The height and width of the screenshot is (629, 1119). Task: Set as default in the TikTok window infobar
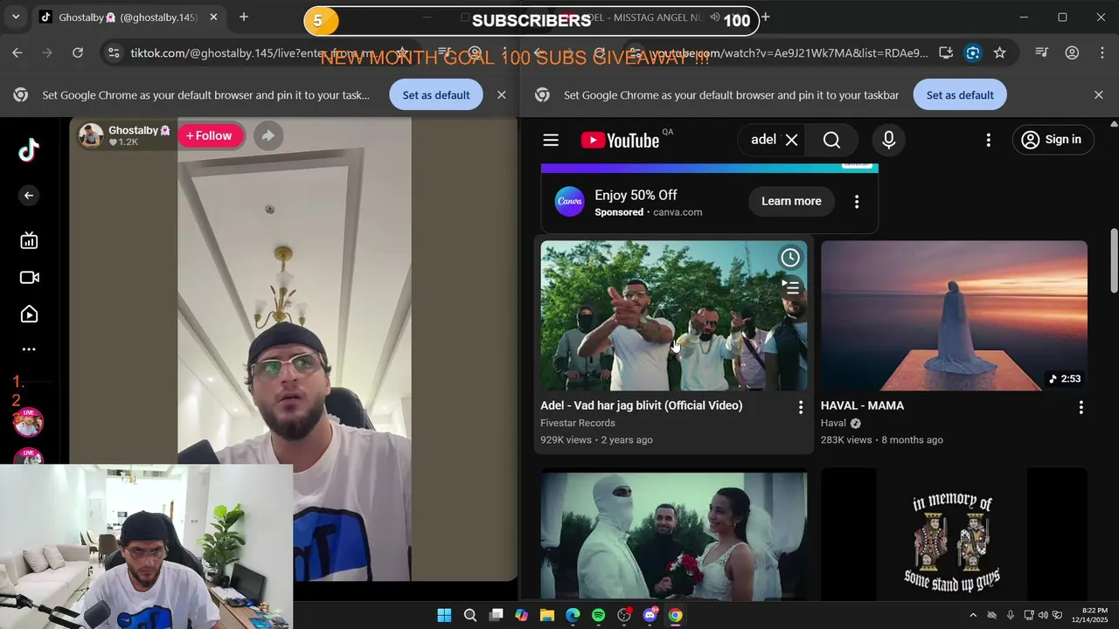click(435, 95)
